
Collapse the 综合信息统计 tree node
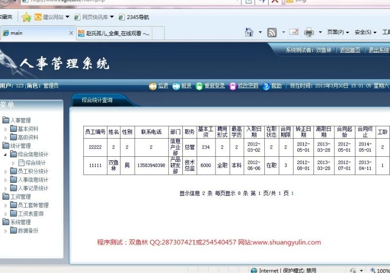(x=5, y=155)
